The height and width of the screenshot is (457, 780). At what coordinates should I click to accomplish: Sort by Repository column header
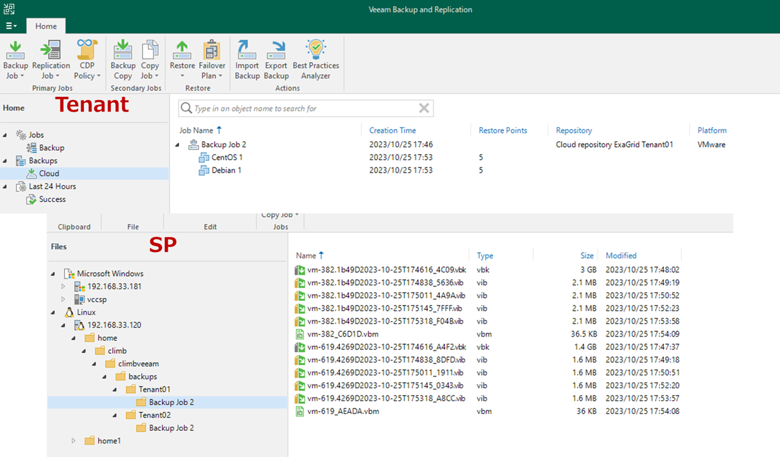coord(574,130)
